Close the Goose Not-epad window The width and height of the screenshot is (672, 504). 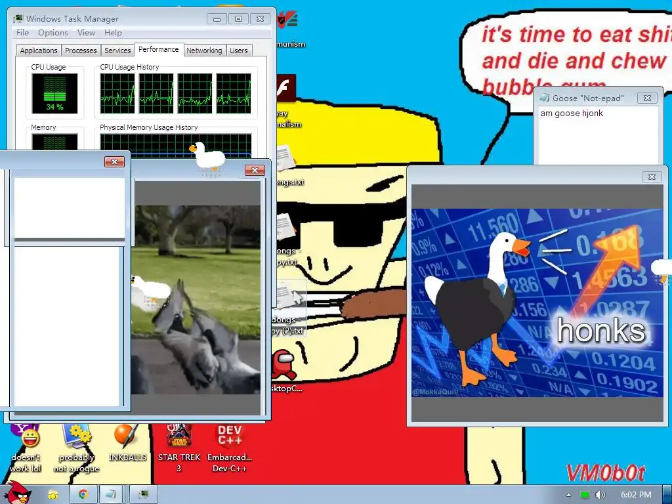point(647,98)
